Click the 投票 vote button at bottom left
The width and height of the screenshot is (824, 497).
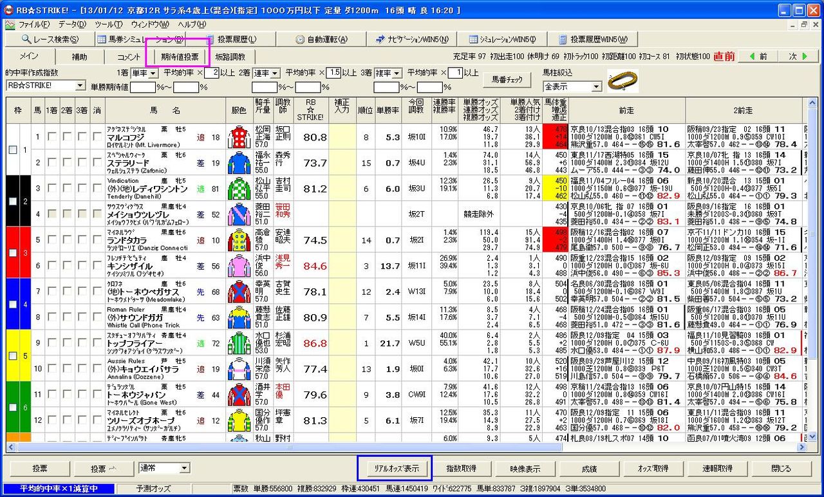[40, 468]
